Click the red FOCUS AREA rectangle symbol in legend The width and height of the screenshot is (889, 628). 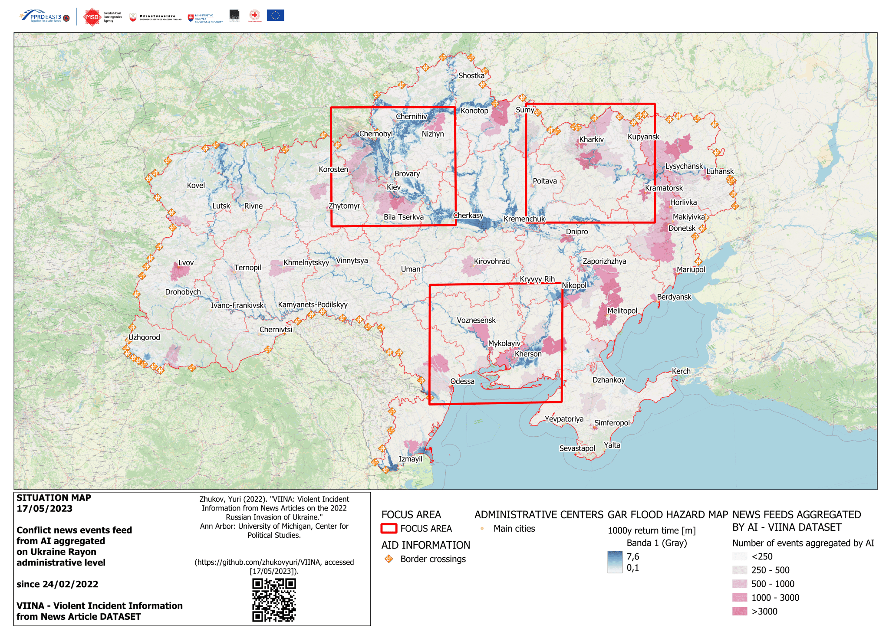[x=389, y=529]
